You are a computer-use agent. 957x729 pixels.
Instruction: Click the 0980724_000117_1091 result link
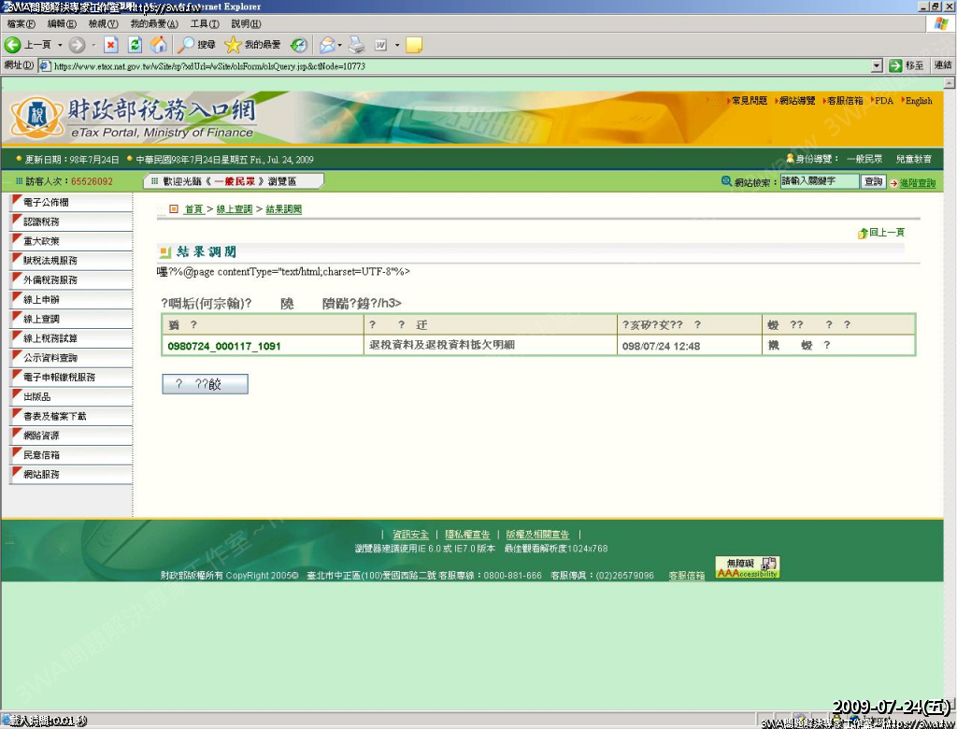point(224,346)
